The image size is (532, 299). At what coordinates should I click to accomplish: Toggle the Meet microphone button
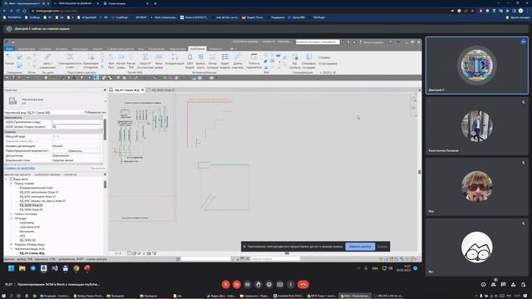pyautogui.click(x=225, y=284)
